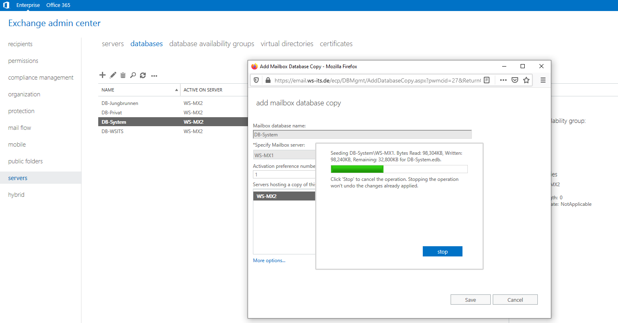Viewport: 618px width, 323px height.
Task: Open certificates tab
Action: (x=336, y=44)
